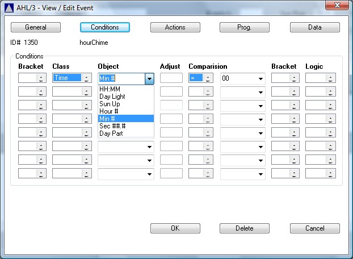Choose 'Day Light' in the dropdown list
This screenshot has width=353, height=259.
click(x=125, y=97)
